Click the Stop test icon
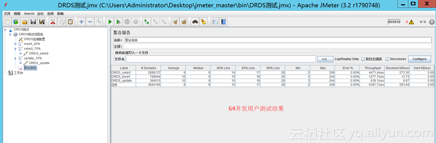 point(127,22)
